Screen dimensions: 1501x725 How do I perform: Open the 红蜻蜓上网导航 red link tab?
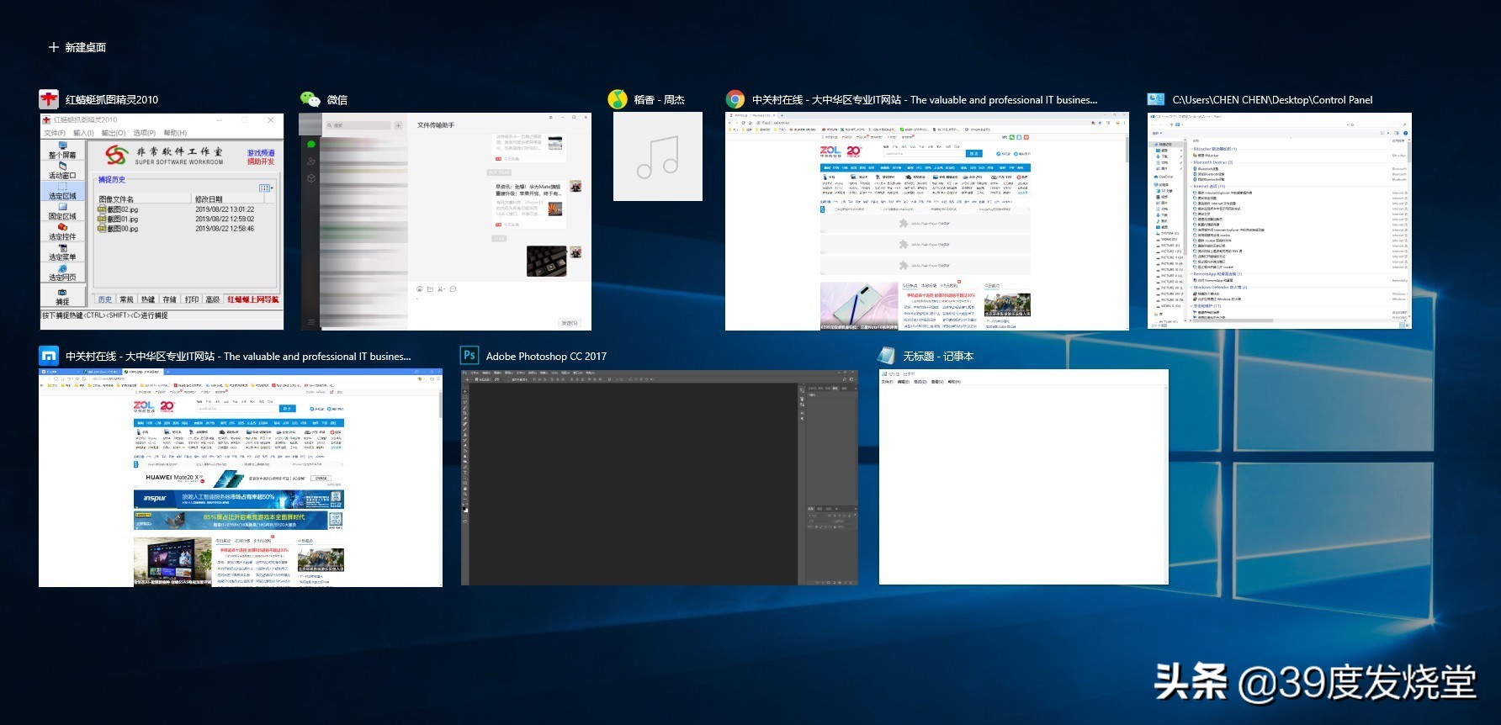tap(252, 299)
